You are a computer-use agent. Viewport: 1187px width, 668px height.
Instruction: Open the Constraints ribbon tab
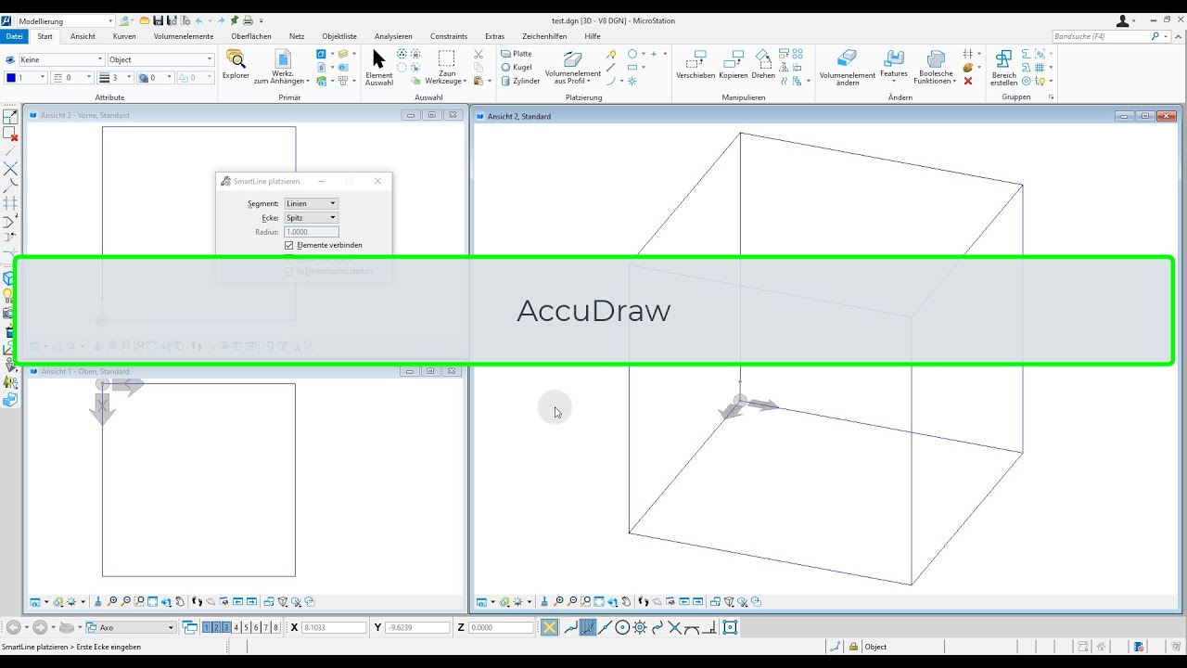(x=449, y=36)
